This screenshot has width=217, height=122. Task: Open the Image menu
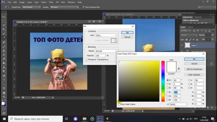coord(22,2)
